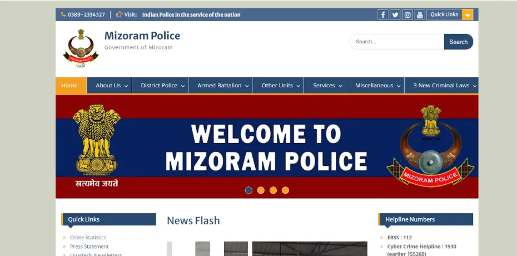Click the Welcome to Mizoram Police banner
Image resolution: width=517 pixels, height=256 pixels.
click(267, 146)
